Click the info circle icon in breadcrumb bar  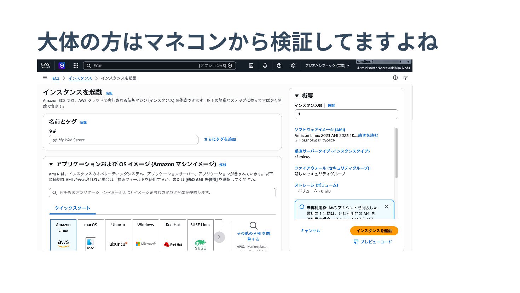pos(395,78)
